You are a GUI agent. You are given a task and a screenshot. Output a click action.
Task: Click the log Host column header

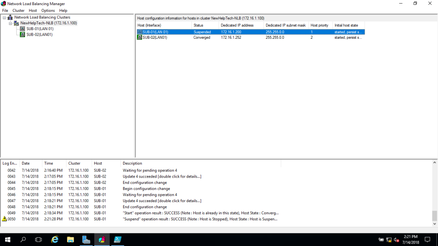click(106, 163)
